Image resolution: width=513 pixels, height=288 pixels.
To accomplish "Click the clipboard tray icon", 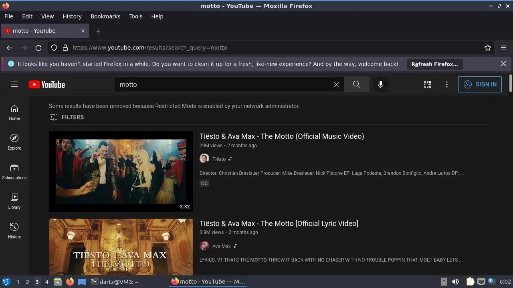I will 471,282.
